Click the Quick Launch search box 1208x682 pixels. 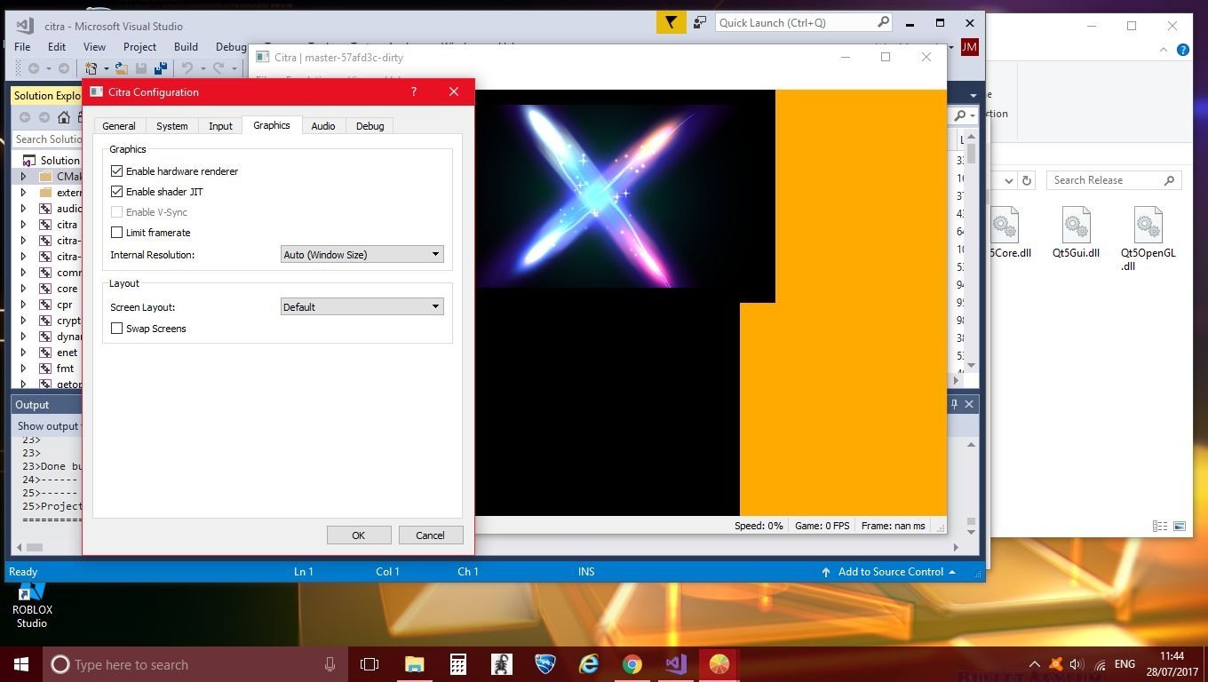(803, 22)
